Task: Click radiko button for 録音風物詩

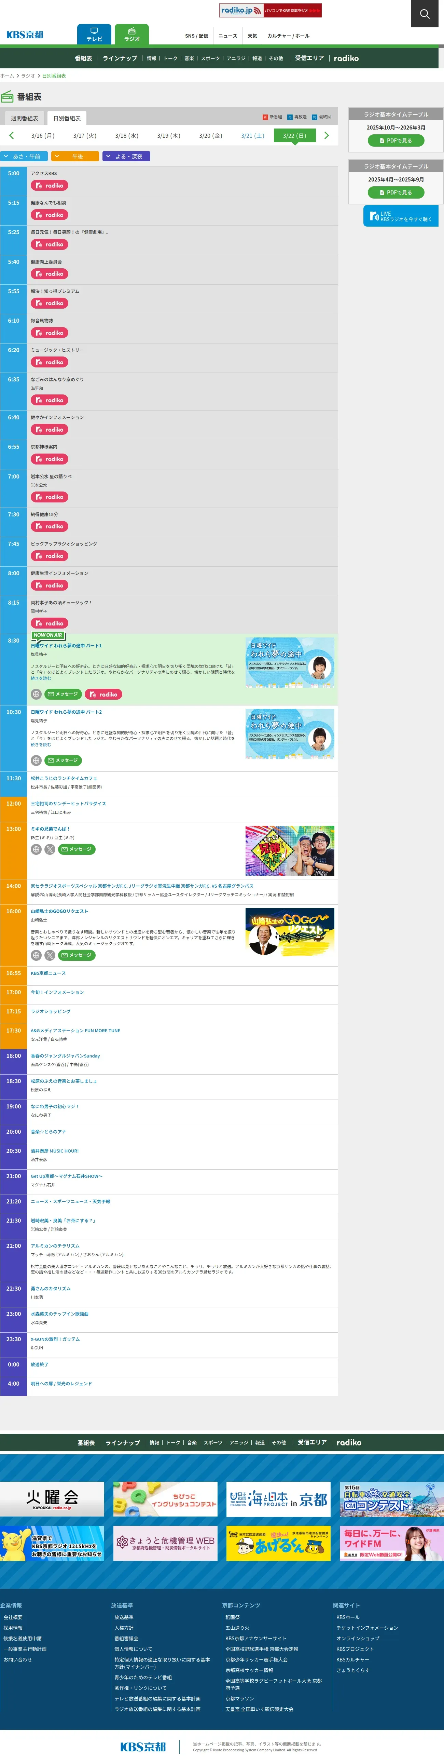Action: pos(49,333)
